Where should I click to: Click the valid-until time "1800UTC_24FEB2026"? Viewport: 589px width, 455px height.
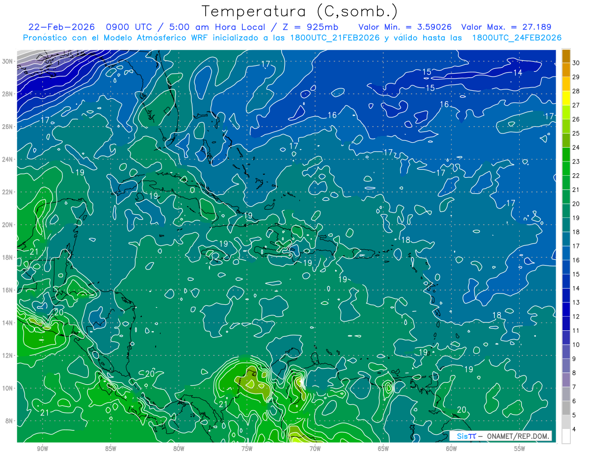pos(516,38)
